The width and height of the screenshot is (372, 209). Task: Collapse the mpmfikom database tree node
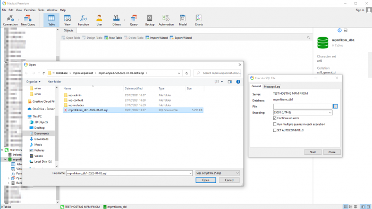click(x=5, y=160)
